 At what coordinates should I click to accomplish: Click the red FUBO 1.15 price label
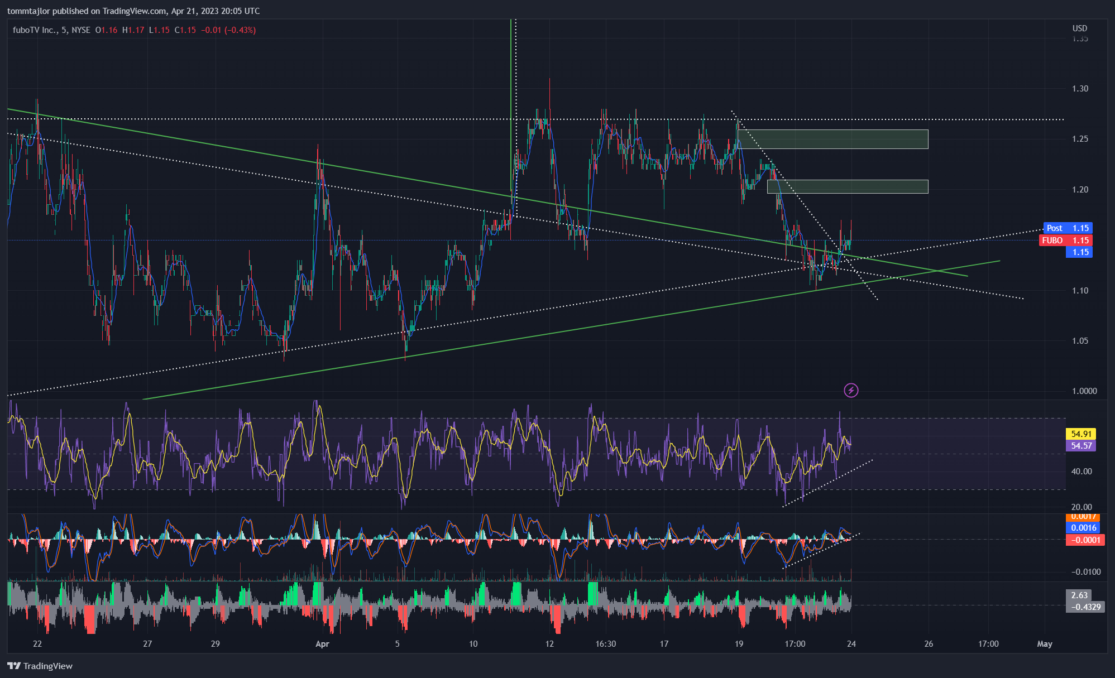coord(1066,241)
